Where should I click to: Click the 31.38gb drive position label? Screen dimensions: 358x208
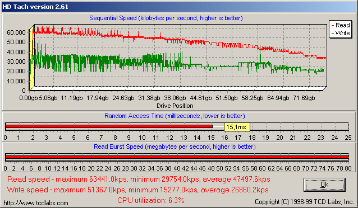(149, 98)
